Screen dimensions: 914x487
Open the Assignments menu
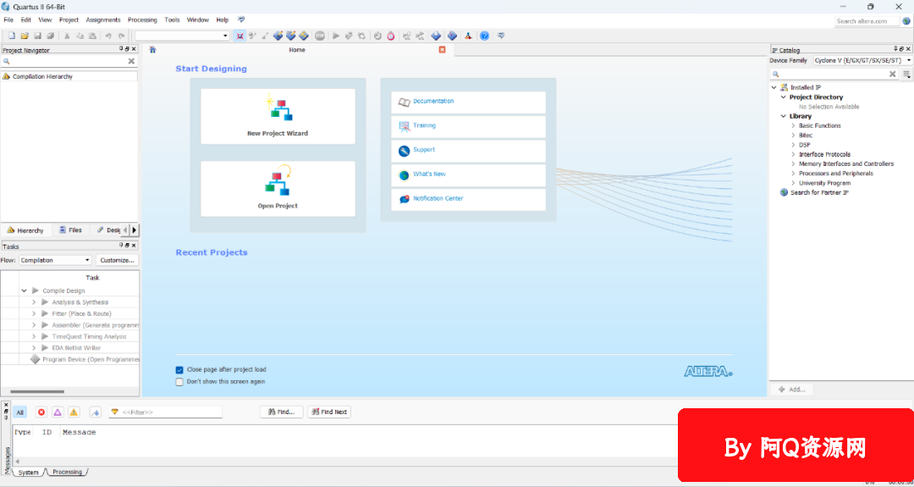point(103,19)
